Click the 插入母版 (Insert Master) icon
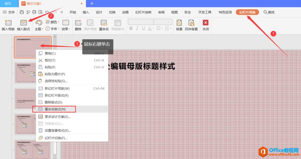This screenshot has height=159, width=301. [x=8, y=23]
